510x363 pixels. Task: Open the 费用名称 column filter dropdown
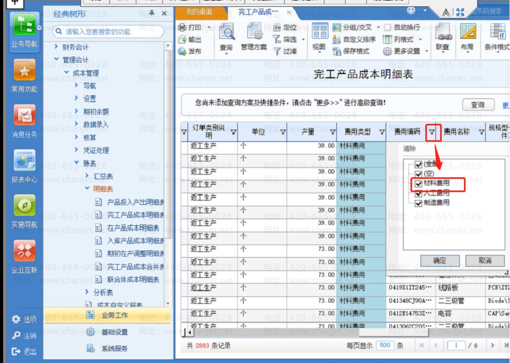click(482, 132)
